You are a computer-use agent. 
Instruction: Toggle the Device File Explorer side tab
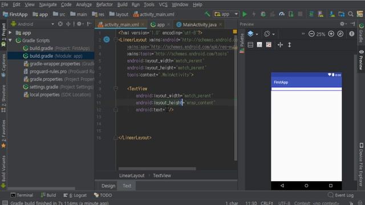pyautogui.click(x=361, y=165)
